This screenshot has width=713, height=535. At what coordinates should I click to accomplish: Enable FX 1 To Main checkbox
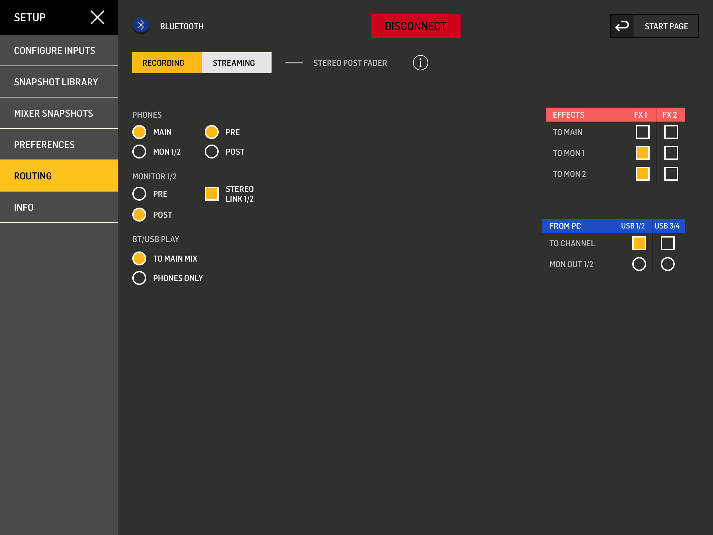642,132
